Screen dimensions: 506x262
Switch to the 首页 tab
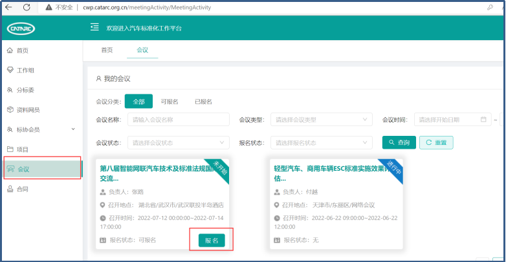click(x=107, y=50)
